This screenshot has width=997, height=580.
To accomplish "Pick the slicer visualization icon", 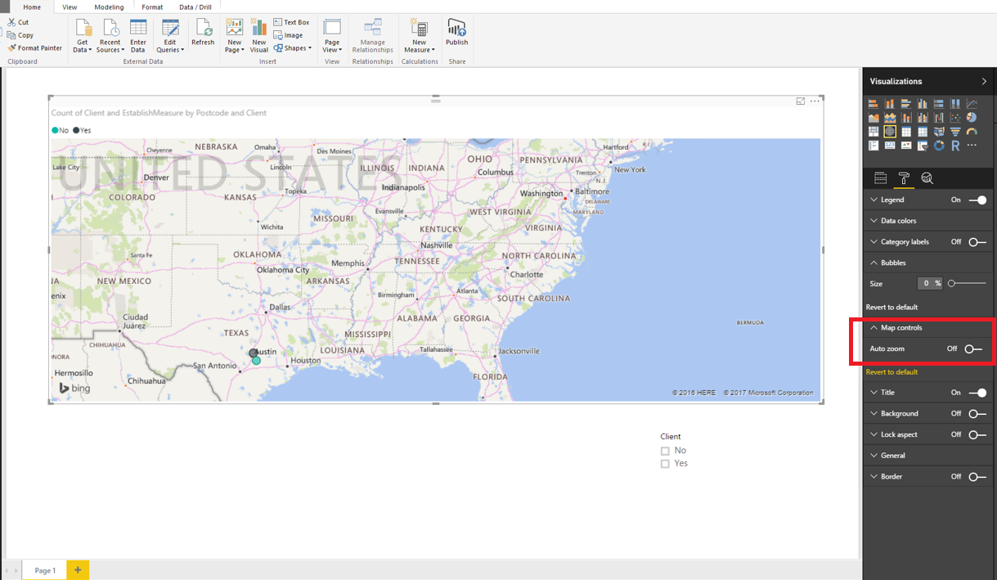I will click(923, 146).
